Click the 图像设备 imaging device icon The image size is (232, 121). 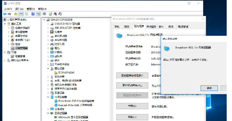click(52, 93)
